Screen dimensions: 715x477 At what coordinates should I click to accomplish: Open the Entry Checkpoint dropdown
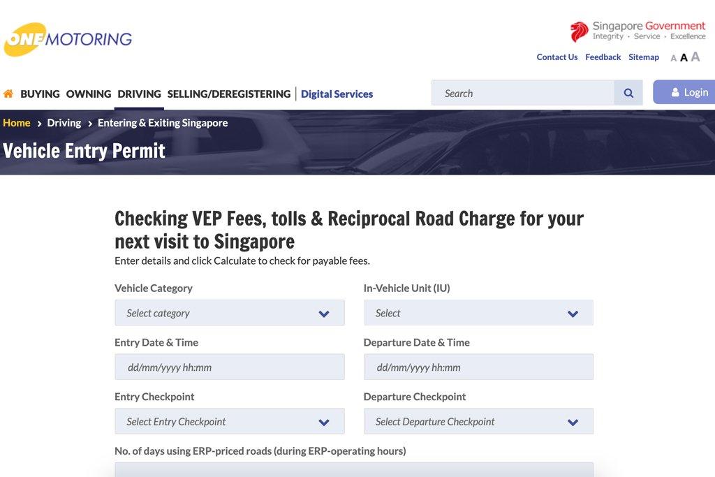229,422
